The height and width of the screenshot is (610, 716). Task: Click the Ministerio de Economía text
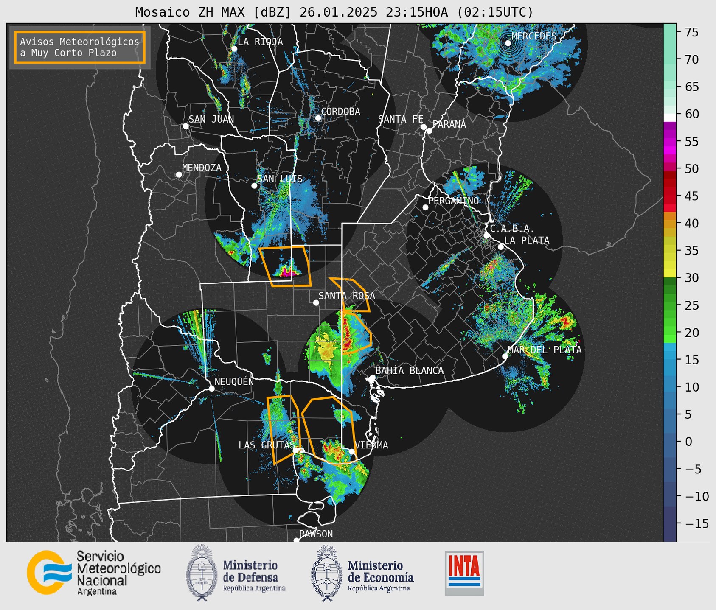pyautogui.click(x=381, y=571)
